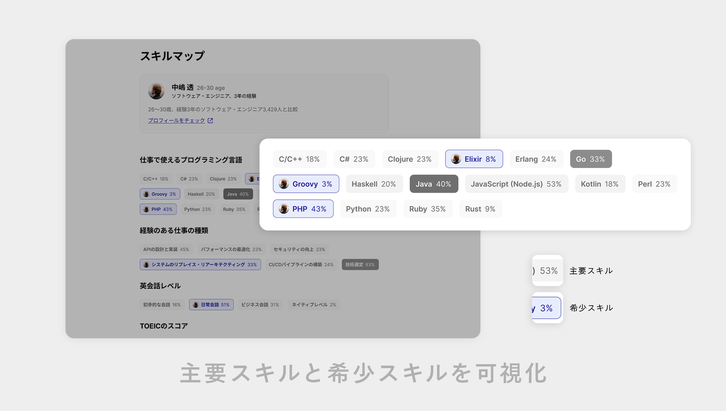The width and height of the screenshot is (726, 411).
Task: Click the dark Go 33% chip
Action: click(591, 159)
